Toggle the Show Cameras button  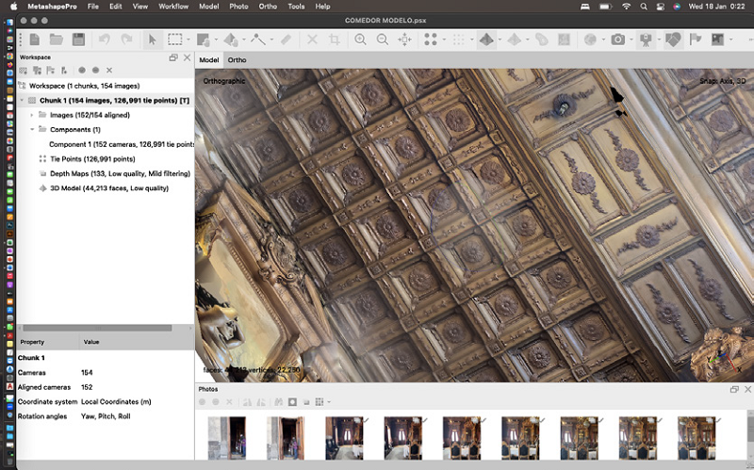[x=647, y=40]
